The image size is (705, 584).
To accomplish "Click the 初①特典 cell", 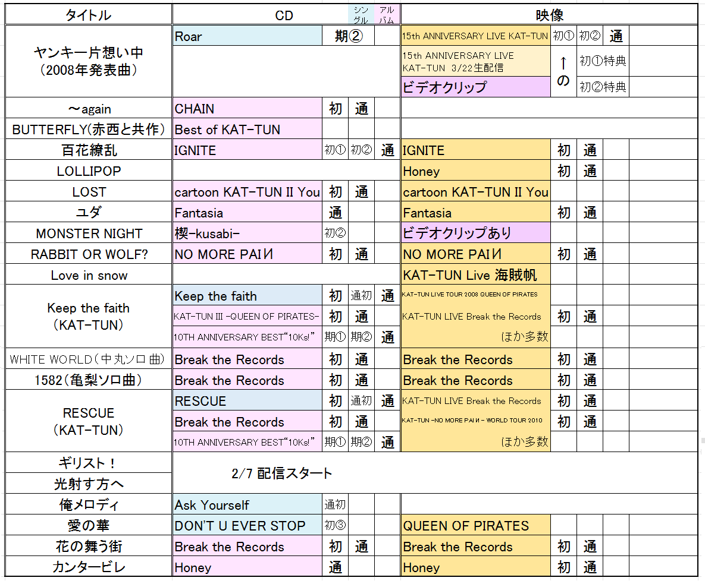I will 603,61.
